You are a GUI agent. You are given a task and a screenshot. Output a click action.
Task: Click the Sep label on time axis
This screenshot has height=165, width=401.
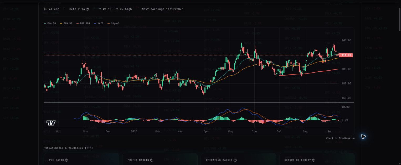tap(330, 132)
